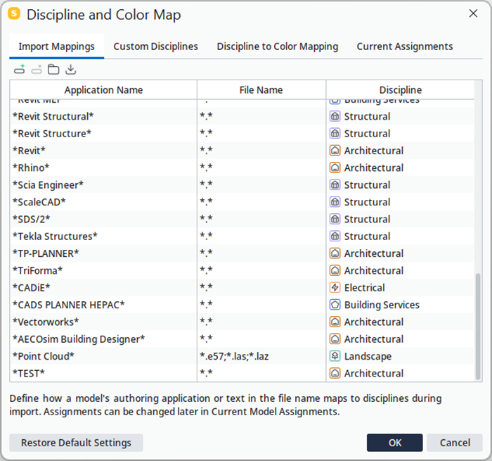
Task: Open Discipline to Color Mapping tab
Action: 278,46
